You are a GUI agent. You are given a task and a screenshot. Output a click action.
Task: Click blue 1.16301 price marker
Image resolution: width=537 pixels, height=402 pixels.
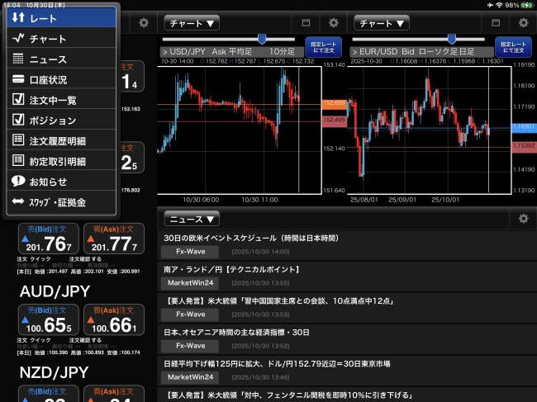click(524, 127)
